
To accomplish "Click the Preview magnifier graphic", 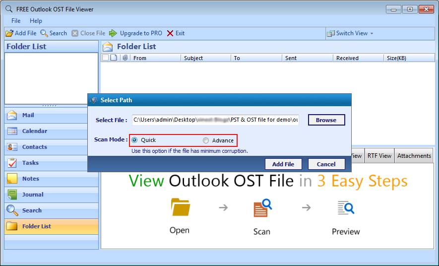I will [346, 208].
